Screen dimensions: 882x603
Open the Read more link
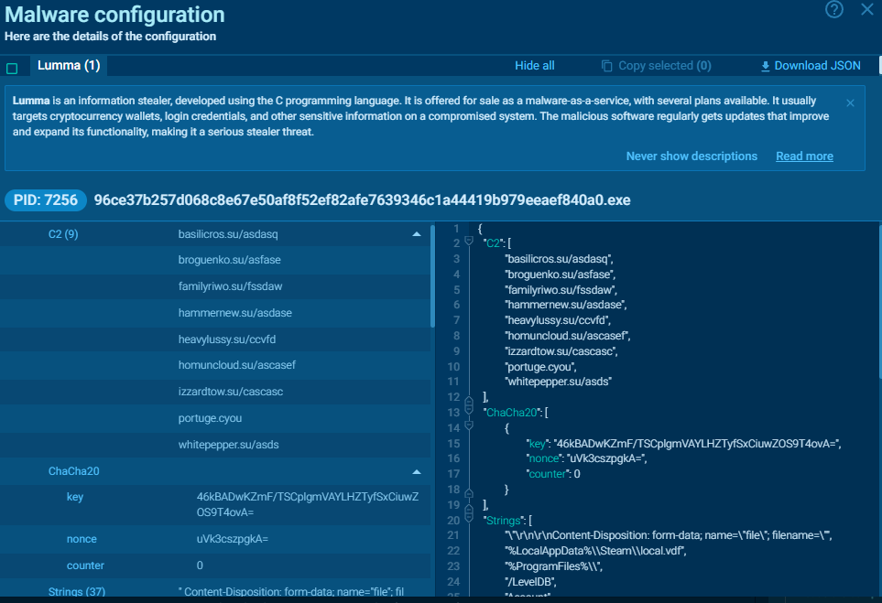[804, 156]
